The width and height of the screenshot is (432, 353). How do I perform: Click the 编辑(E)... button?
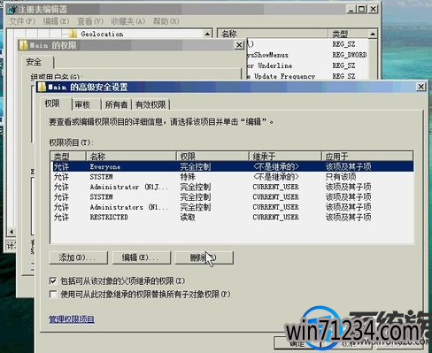point(142,257)
